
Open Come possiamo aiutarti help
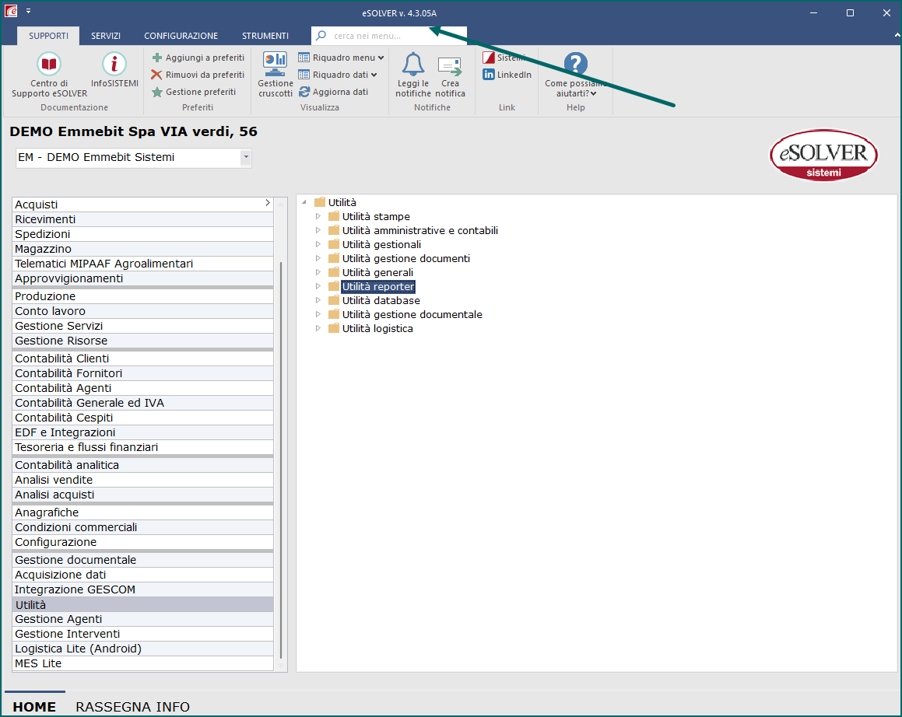click(x=576, y=75)
